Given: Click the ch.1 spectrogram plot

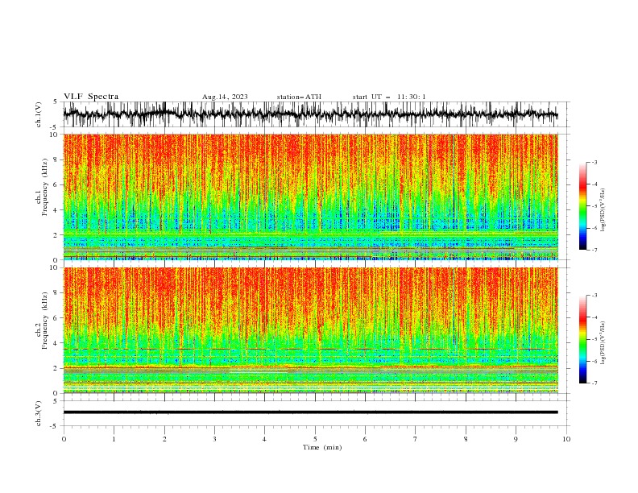Looking at the screenshot, I should [310, 197].
